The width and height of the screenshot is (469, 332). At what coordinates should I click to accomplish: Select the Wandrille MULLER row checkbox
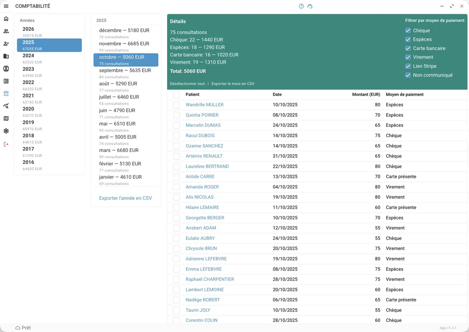click(176, 105)
